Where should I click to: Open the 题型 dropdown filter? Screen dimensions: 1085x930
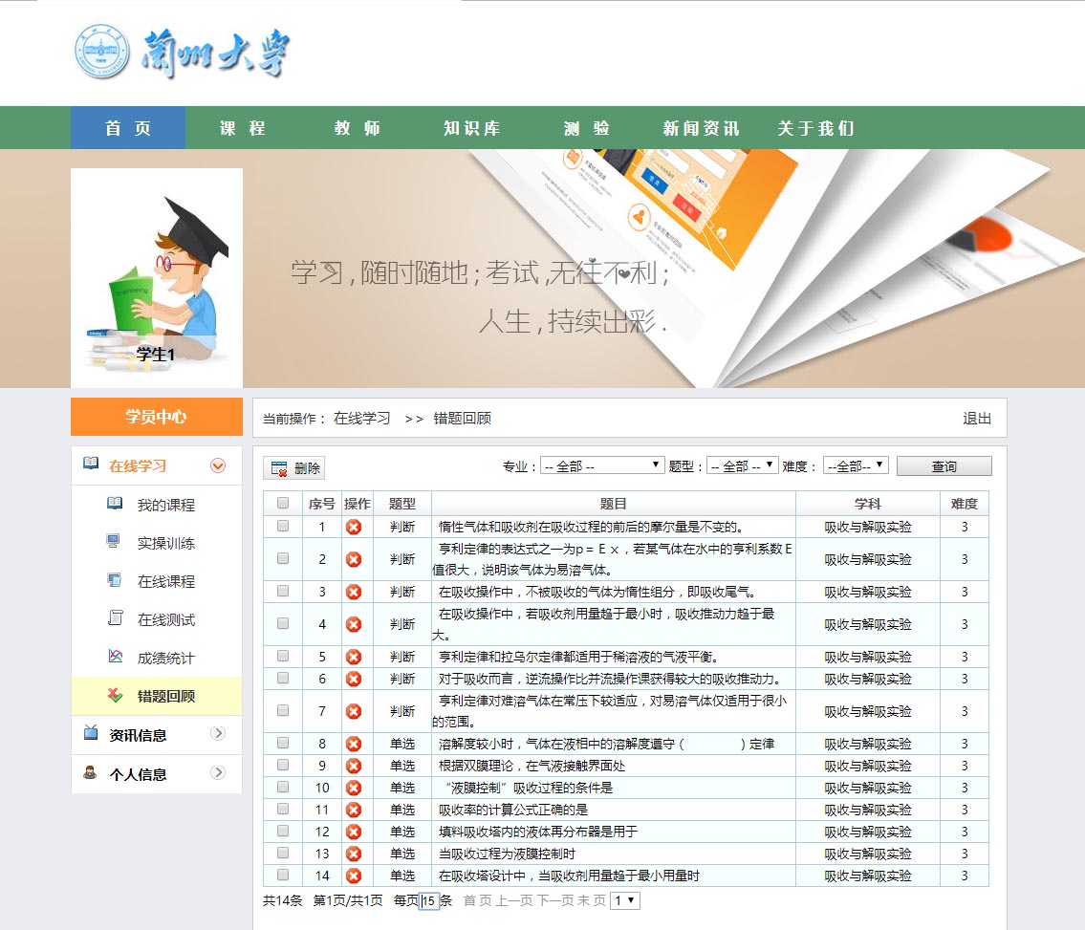click(x=743, y=465)
